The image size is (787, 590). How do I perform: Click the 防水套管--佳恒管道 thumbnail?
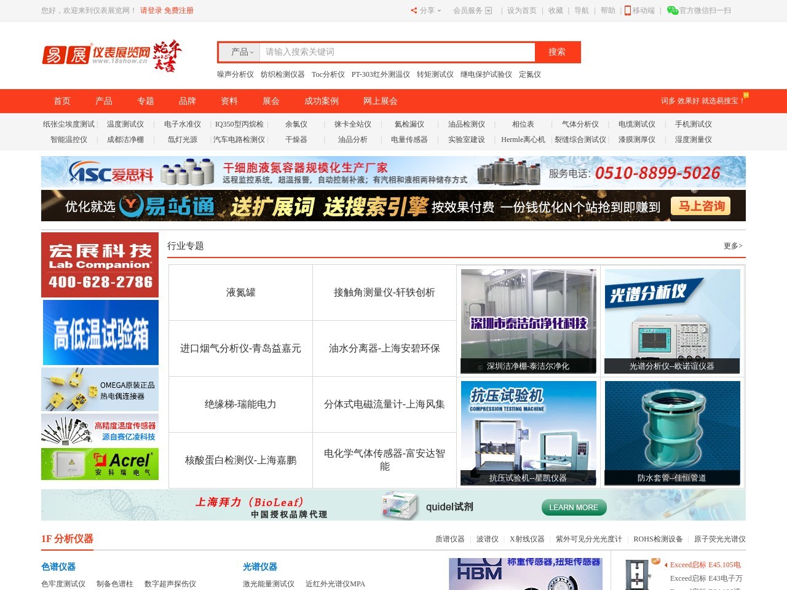pyautogui.click(x=672, y=433)
